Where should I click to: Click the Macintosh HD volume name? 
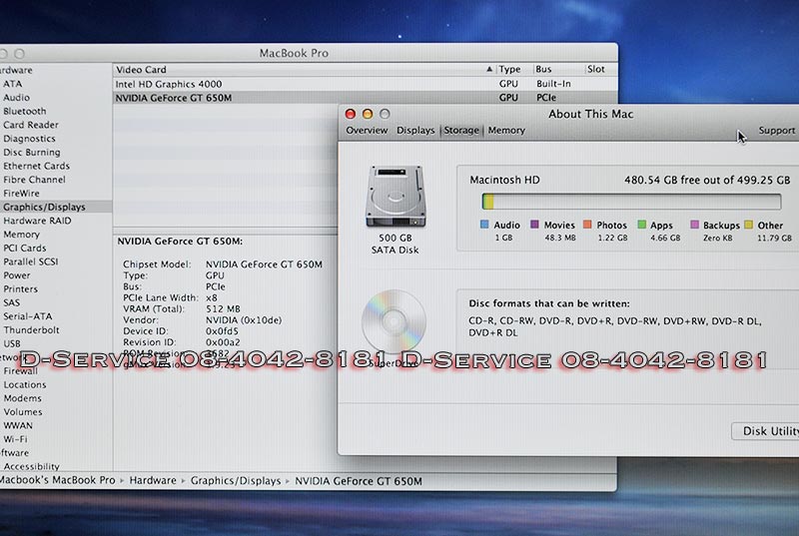pyautogui.click(x=504, y=181)
